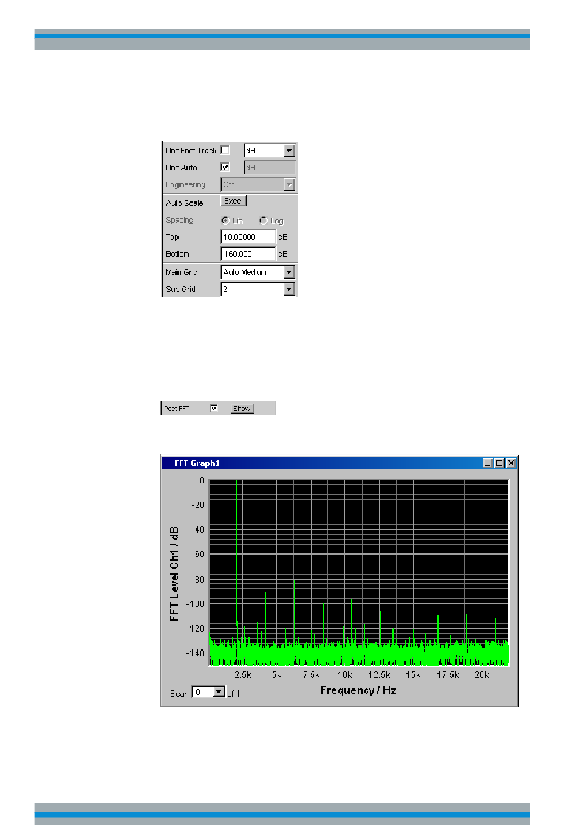
Task: Click the Frequency / Hz axis label
Action: pyautogui.click(x=358, y=690)
